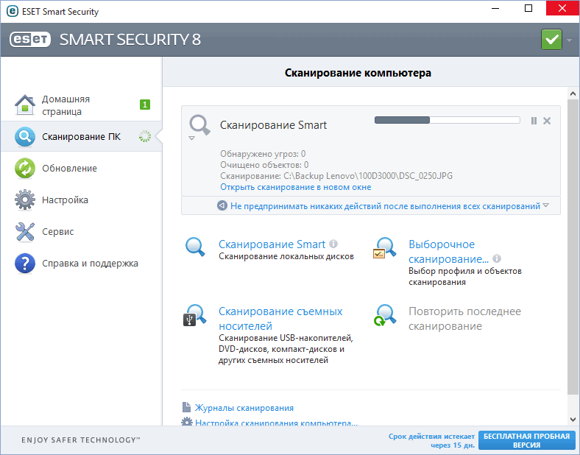Start Сканирование Smart link
The width and height of the screenshot is (580, 455).
(x=272, y=244)
